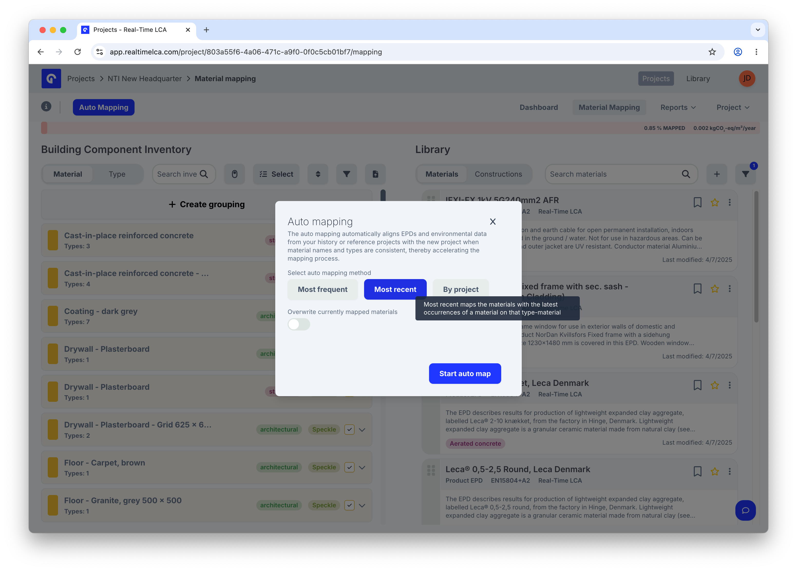Star the Leca 2-10 knækket card ending 'et, Leca Denmark'
Viewport: 797px width, 571px height.
click(x=714, y=385)
